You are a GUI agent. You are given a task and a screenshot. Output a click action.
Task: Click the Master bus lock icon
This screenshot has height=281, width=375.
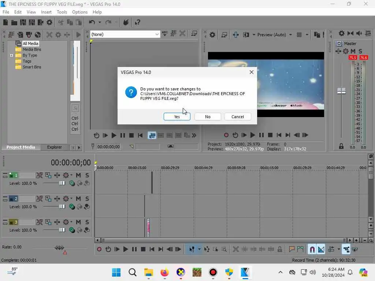tap(341, 146)
